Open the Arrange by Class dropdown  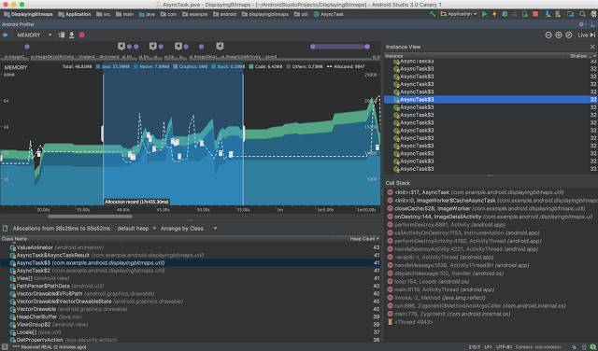[189, 229]
